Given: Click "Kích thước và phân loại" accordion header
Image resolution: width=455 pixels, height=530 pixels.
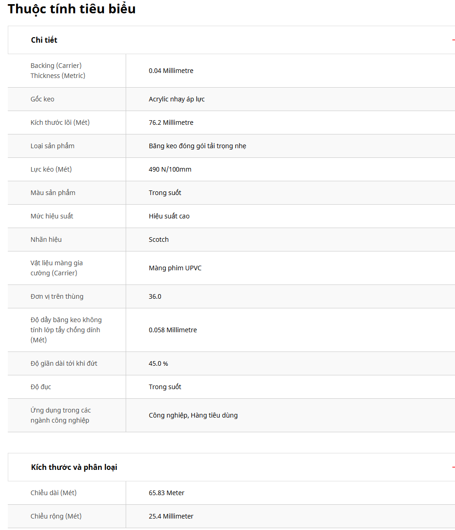Looking at the screenshot, I should pos(74,467).
